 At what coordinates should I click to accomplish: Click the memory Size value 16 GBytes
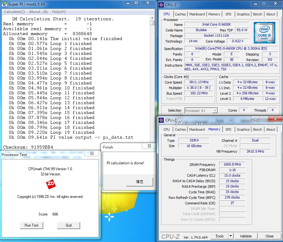point(194,146)
